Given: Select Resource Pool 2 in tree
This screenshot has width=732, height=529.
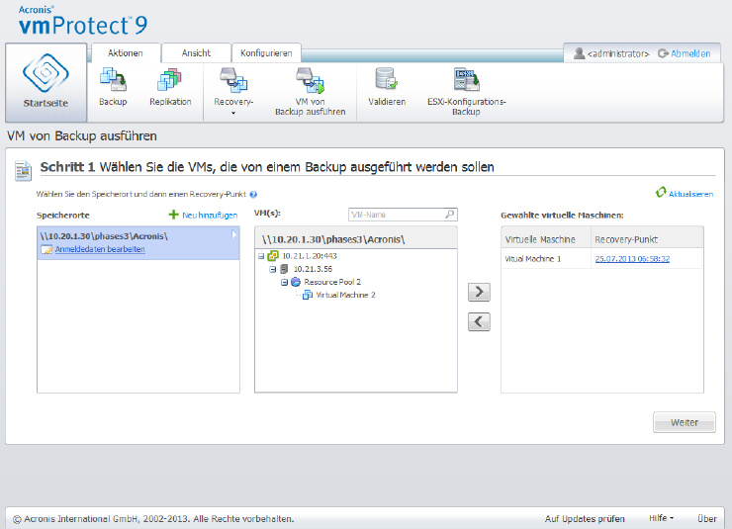Looking at the screenshot, I should click(332, 282).
